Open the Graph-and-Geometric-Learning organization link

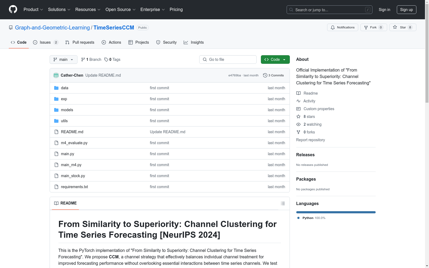pyautogui.click(x=52, y=28)
